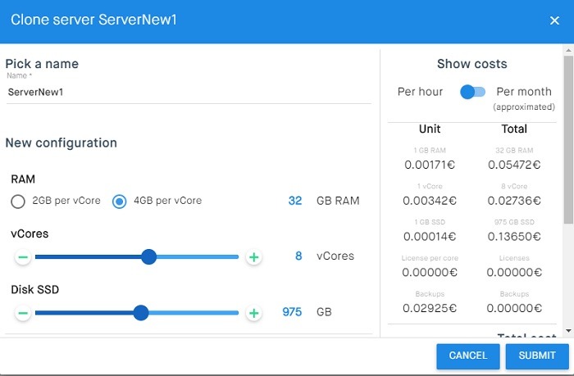Click total RAM cost 0.05472€
The image size is (574, 376).
pyautogui.click(x=514, y=165)
